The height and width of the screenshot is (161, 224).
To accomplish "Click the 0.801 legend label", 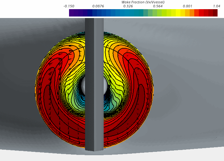I will coord(187,6).
